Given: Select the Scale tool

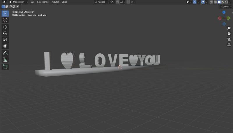Looking at the screenshot, I should coord(5,40).
